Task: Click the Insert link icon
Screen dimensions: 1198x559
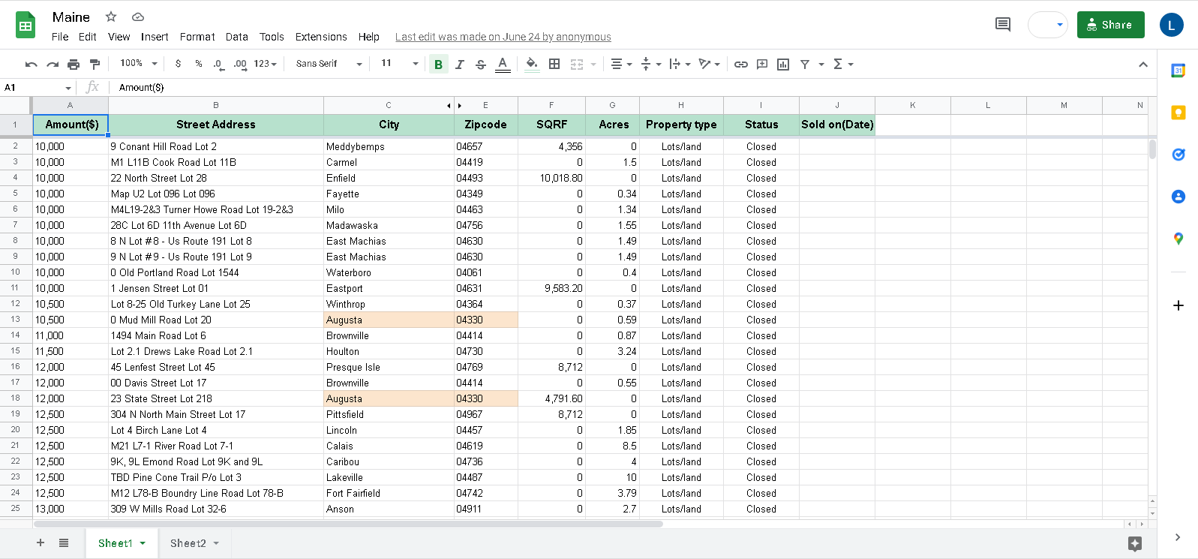Action: [x=741, y=65]
